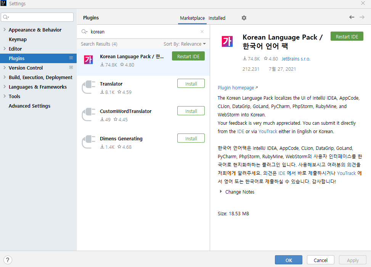Click Restart IDE in the search results
The height and width of the screenshot is (267, 371).
coord(188,56)
